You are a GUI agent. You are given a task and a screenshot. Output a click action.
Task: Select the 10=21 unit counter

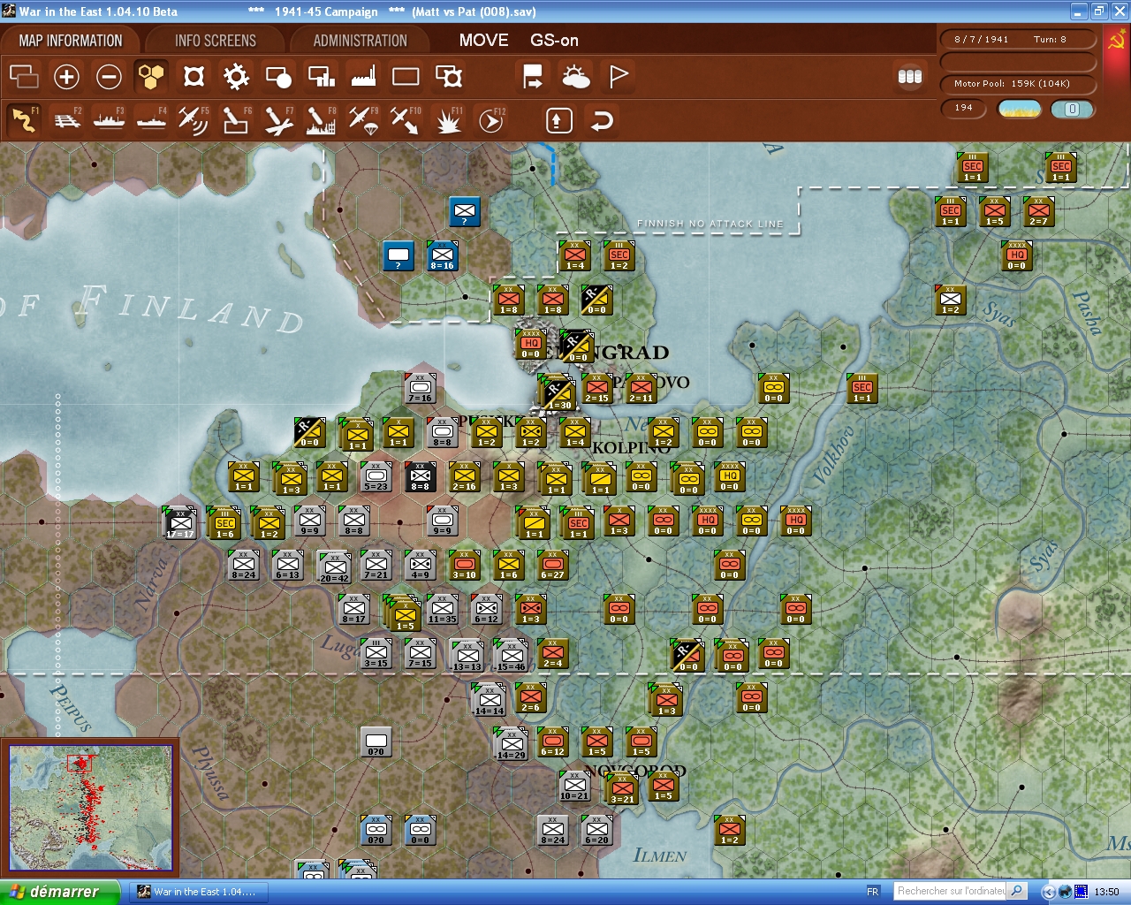(574, 786)
